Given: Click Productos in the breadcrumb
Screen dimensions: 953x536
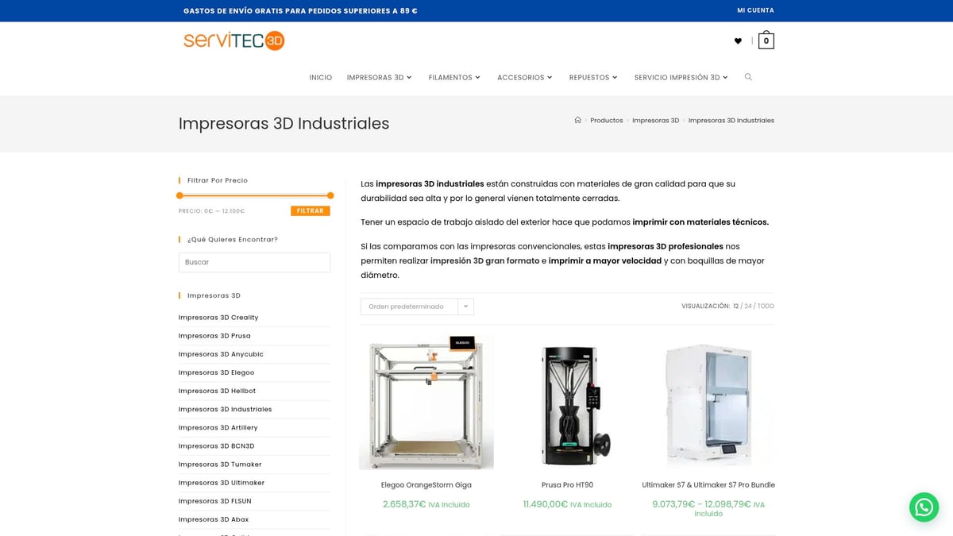Looking at the screenshot, I should 607,121.
